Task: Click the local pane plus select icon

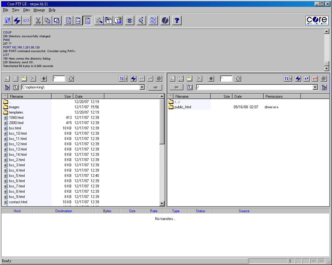Action: click(44, 79)
